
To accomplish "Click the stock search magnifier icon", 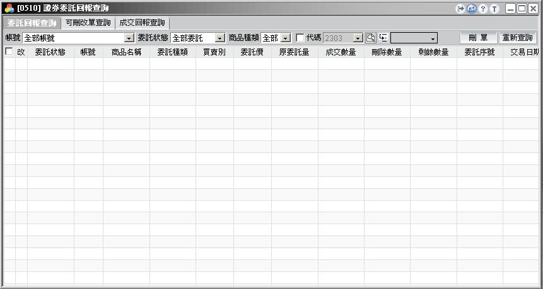I will tap(371, 38).
